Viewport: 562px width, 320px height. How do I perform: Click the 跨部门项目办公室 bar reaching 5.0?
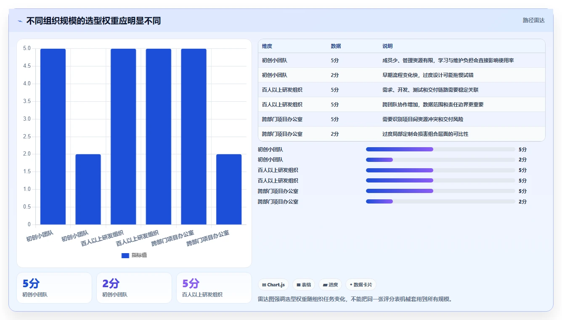194,137
